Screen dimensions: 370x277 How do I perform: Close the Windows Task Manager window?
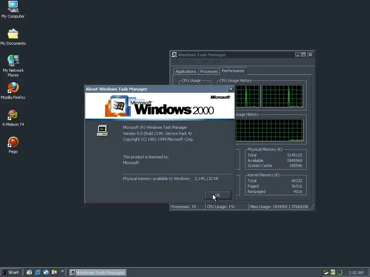pos(310,55)
